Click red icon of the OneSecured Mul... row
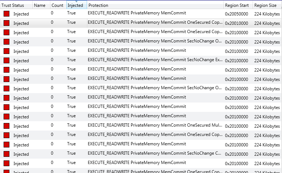The width and height of the screenshot is (282, 173). [x=6, y=126]
